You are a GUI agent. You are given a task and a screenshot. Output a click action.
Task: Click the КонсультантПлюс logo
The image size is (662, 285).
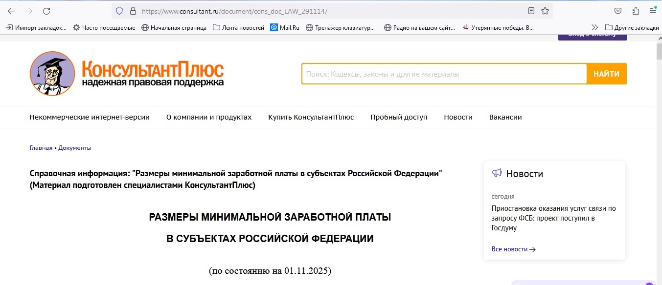(x=127, y=74)
